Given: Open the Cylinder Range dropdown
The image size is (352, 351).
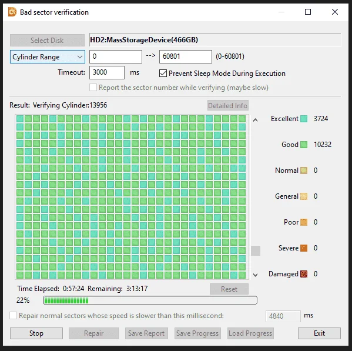Looking at the screenshot, I should tap(48, 57).
